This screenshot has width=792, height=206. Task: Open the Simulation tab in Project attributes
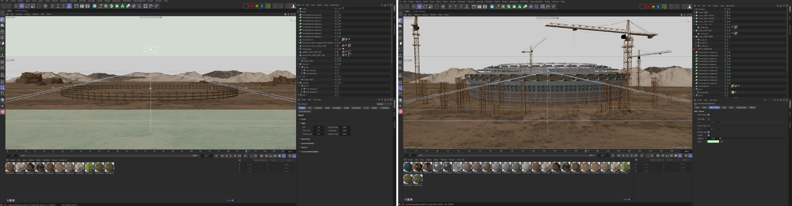click(356, 108)
